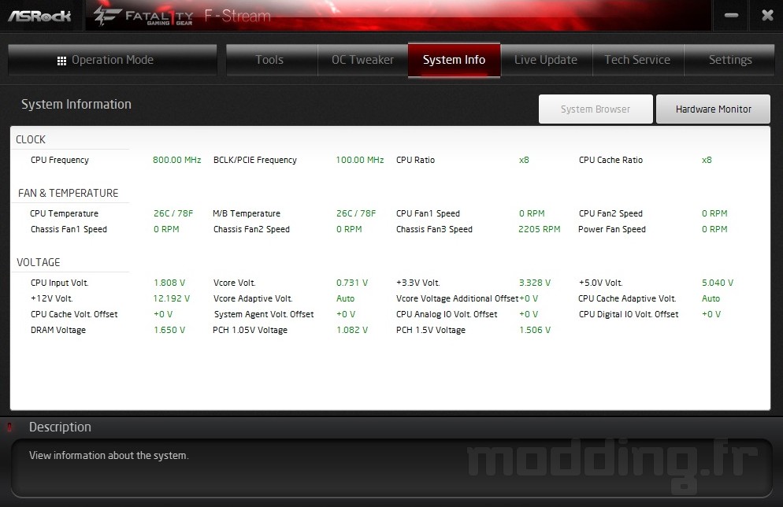The width and height of the screenshot is (783, 507).
Task: Click the Vcore Adaptive Volt. label
Action: point(253,299)
